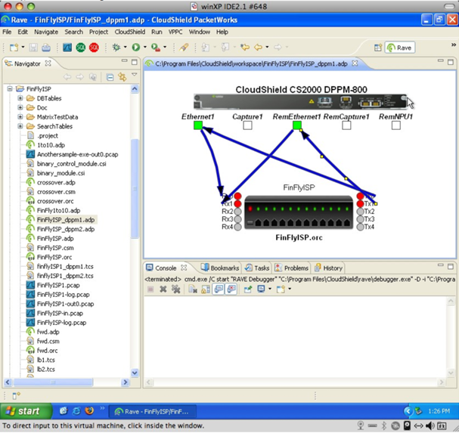Click the Navigator vertical scrollbar thumb
The width and height of the screenshot is (459, 433).
[x=135, y=189]
